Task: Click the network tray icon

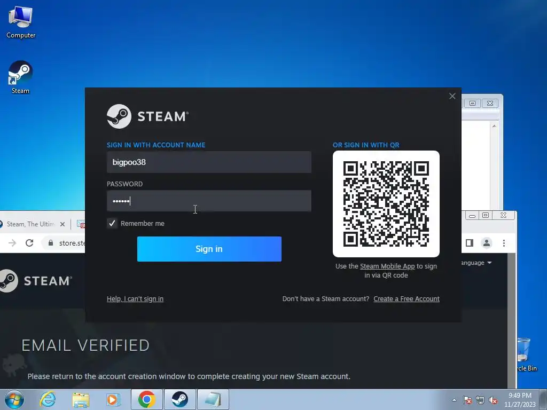Action: [480, 400]
